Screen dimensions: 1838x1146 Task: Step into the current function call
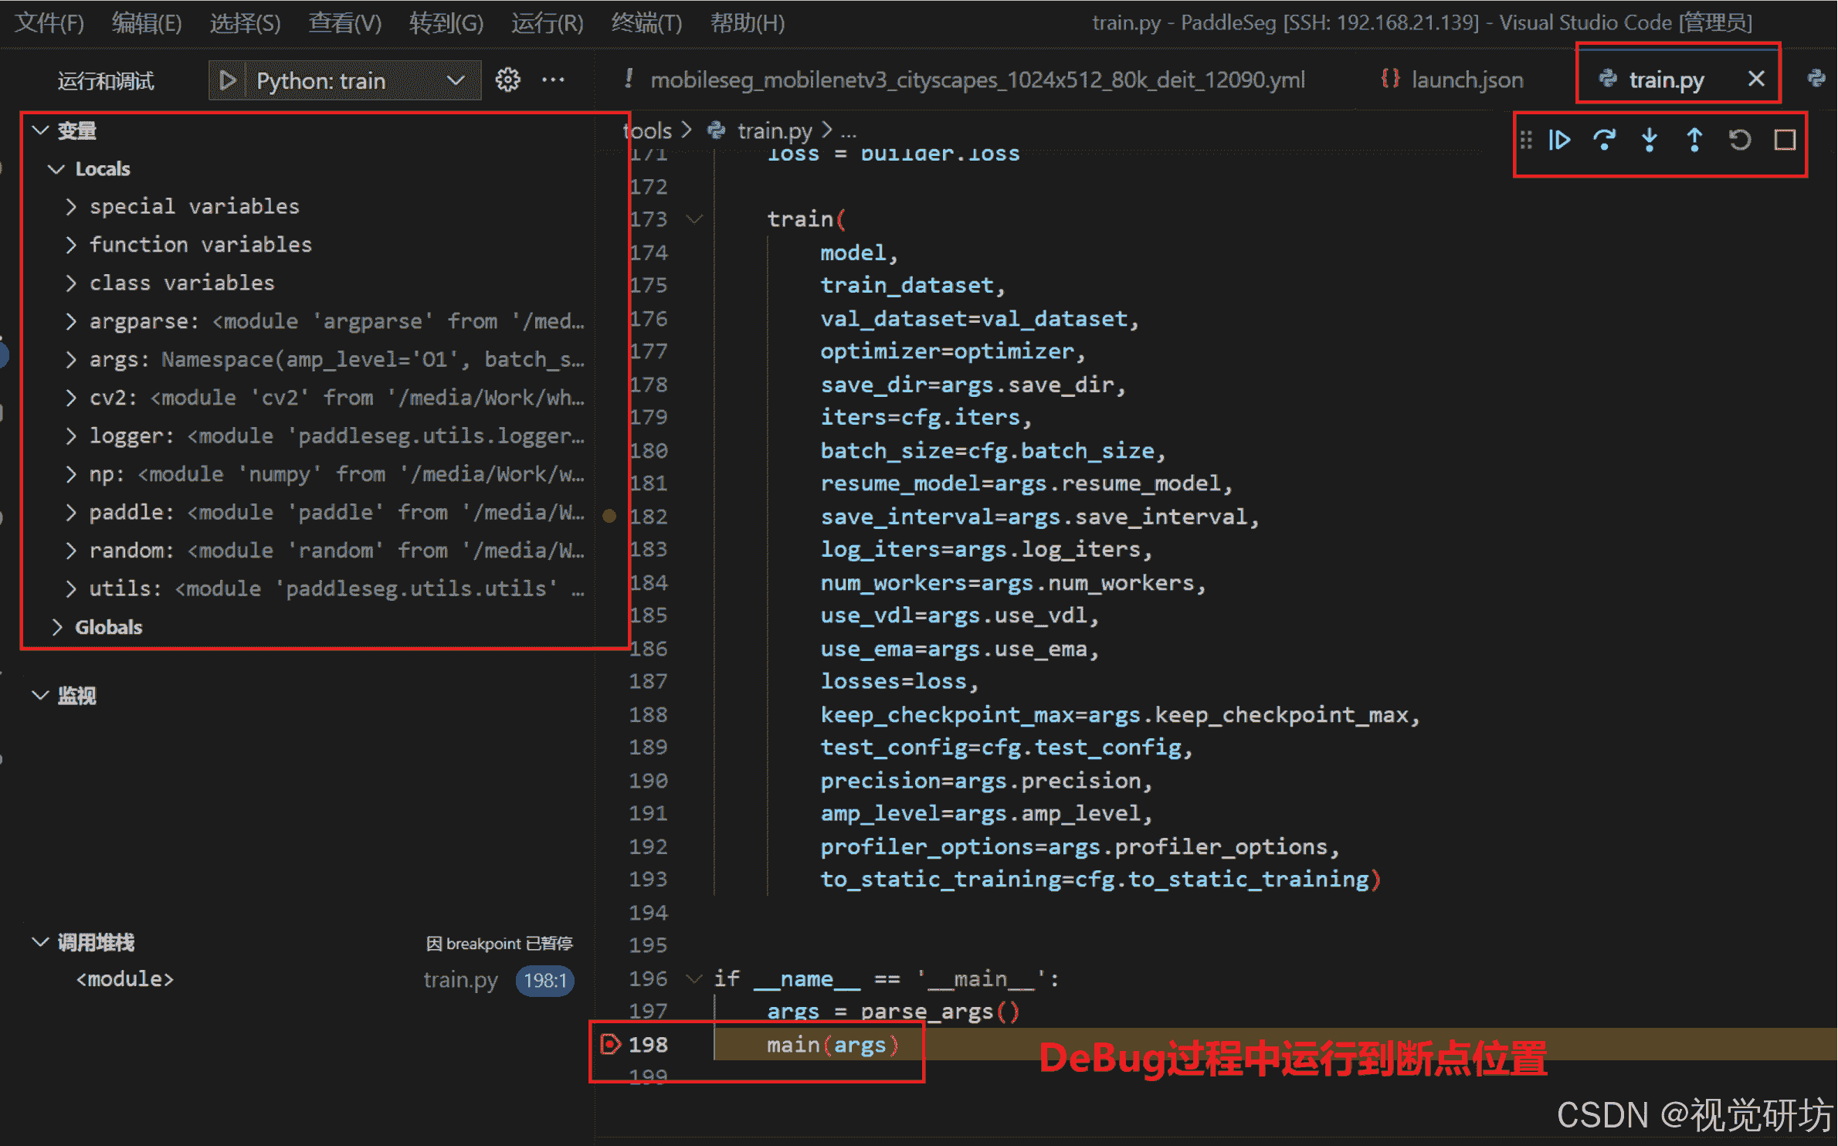(x=1650, y=141)
